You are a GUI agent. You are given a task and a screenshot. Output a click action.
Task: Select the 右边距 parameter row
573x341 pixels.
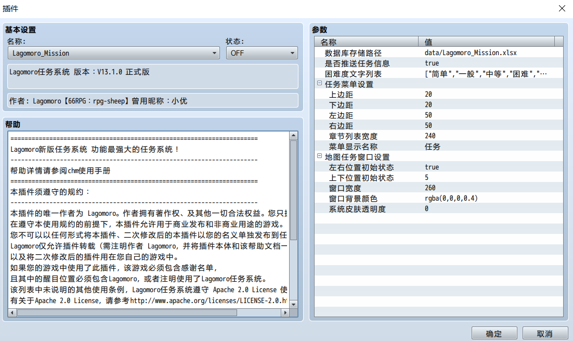click(x=438, y=125)
